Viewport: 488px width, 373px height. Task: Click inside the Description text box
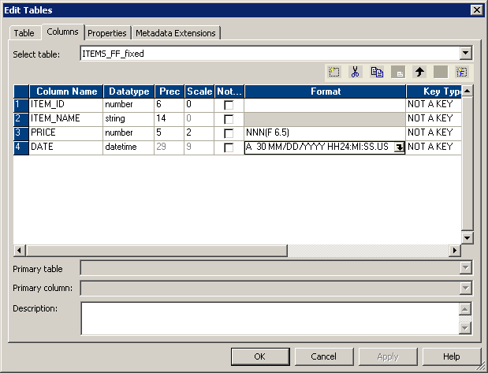pos(268,318)
